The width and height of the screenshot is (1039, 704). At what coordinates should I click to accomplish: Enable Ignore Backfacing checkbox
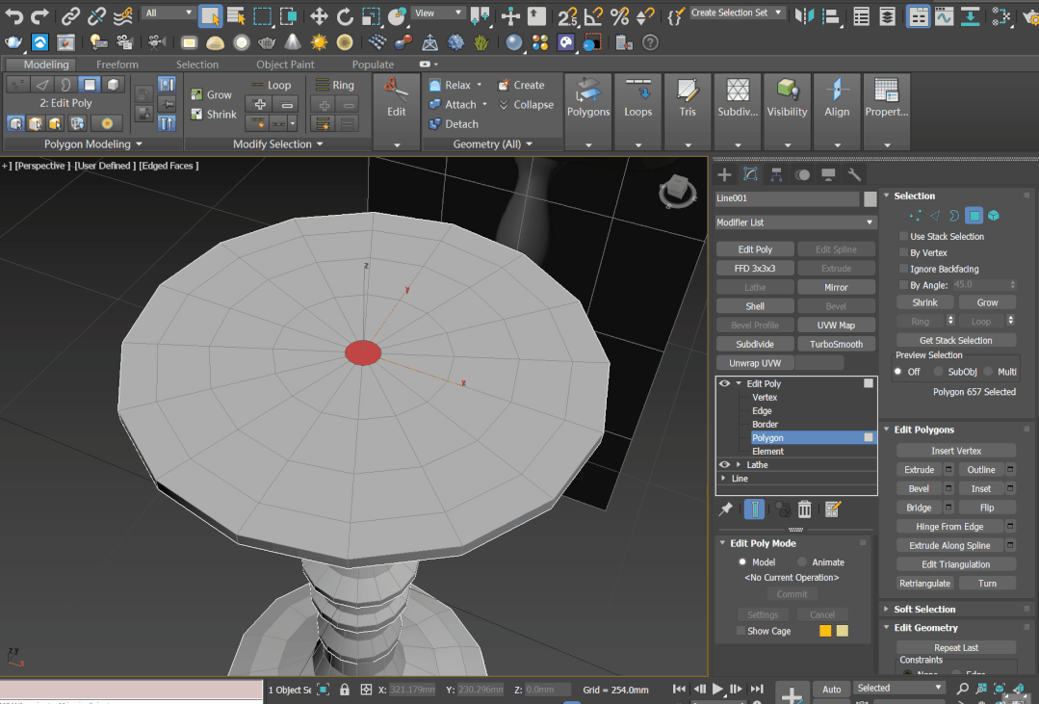pos(903,269)
